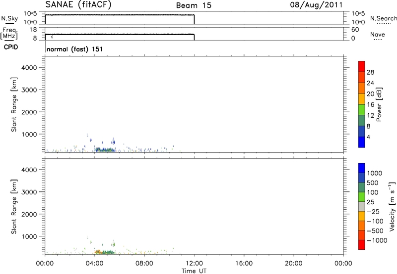Click the 12:00 time tick label
This screenshot has height=274, width=397.
coord(194,264)
